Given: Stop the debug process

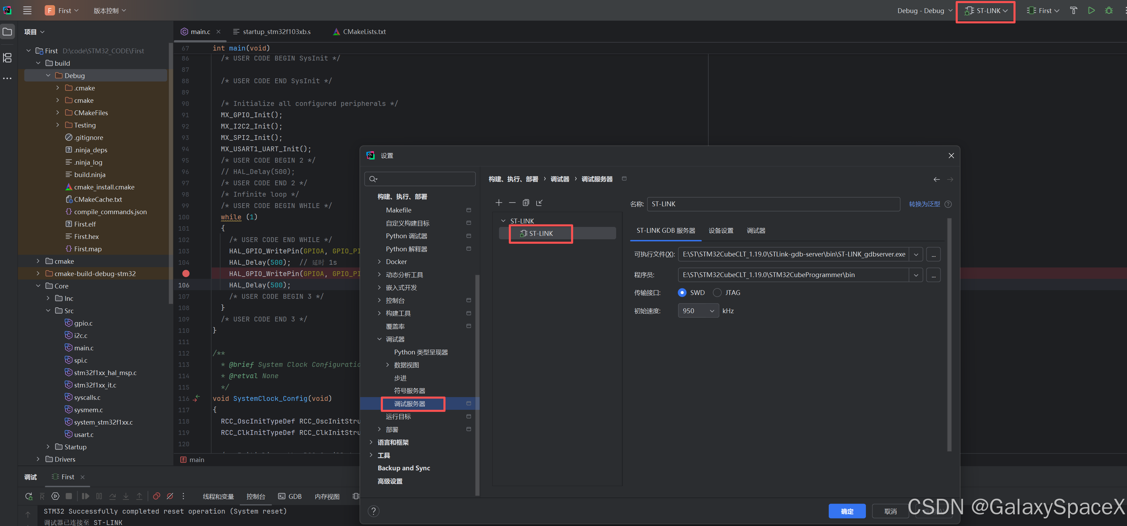Looking at the screenshot, I should pos(69,496).
